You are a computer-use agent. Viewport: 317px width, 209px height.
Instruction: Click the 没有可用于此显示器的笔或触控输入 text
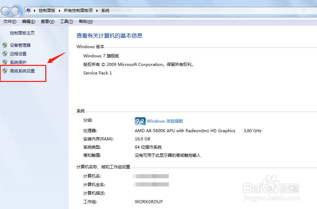(168, 155)
